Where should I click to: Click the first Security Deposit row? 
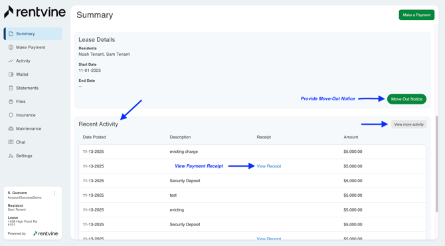(252, 181)
